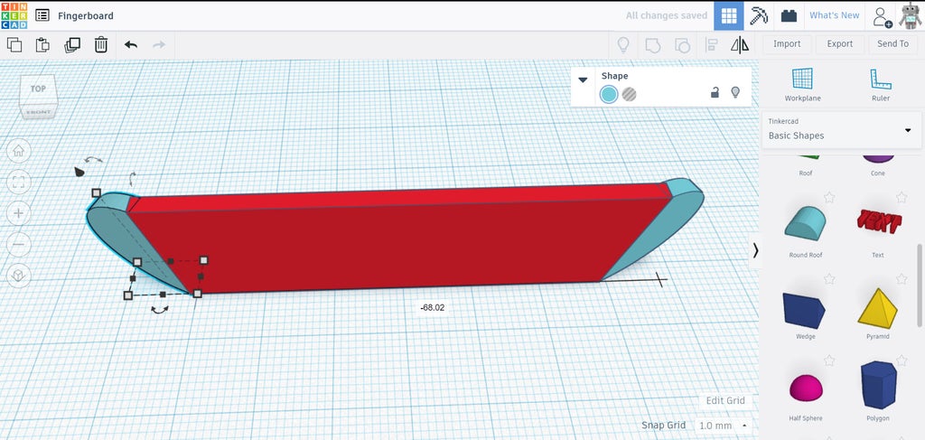Undo the last action
The height and width of the screenshot is (440, 925).
pos(131,45)
